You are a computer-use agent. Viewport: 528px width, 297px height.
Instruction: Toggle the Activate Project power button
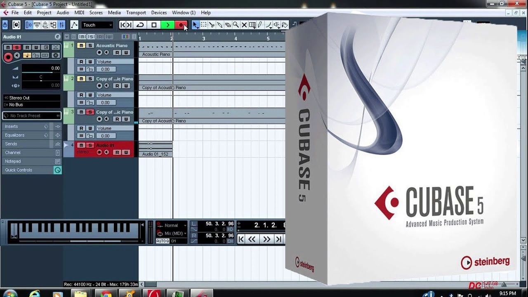click(x=5, y=25)
